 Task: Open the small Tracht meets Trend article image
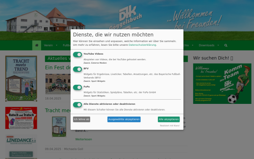[x=59, y=127]
